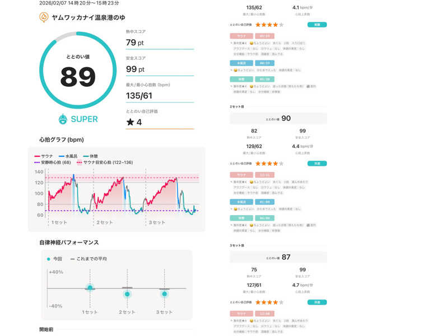
Task: Expand the ととのい値 87 summary bar
Action: tap(278, 257)
